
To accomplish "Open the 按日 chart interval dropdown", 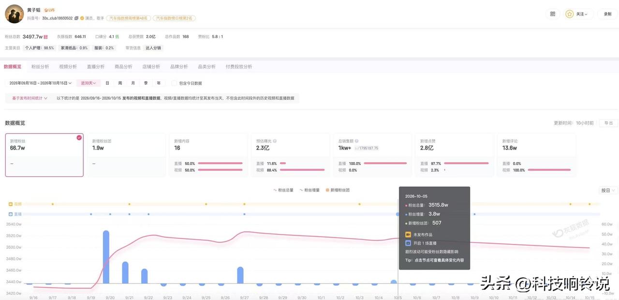I will tap(608, 191).
